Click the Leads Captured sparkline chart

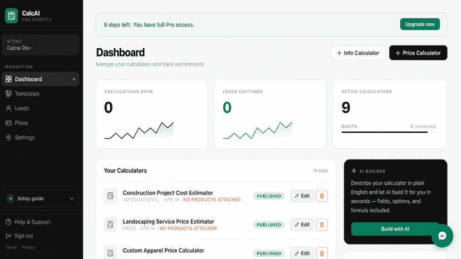pos(257,130)
